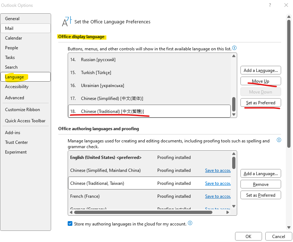Click the Move Up button

tap(261, 81)
